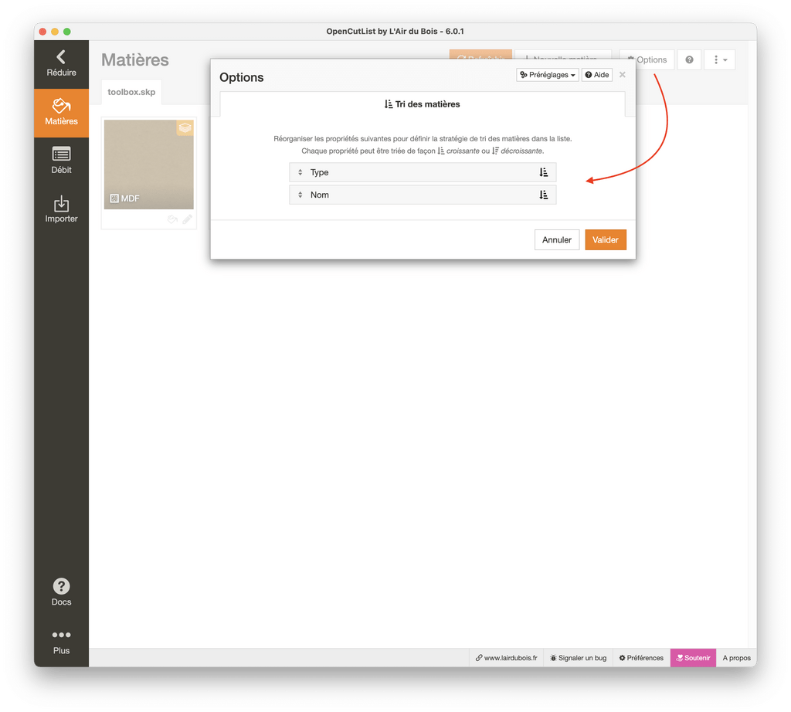Open the MDF material thumbnail

click(149, 164)
